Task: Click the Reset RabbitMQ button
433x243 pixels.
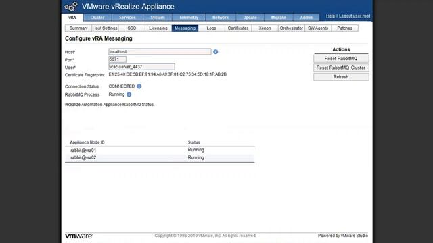Action: click(x=341, y=59)
